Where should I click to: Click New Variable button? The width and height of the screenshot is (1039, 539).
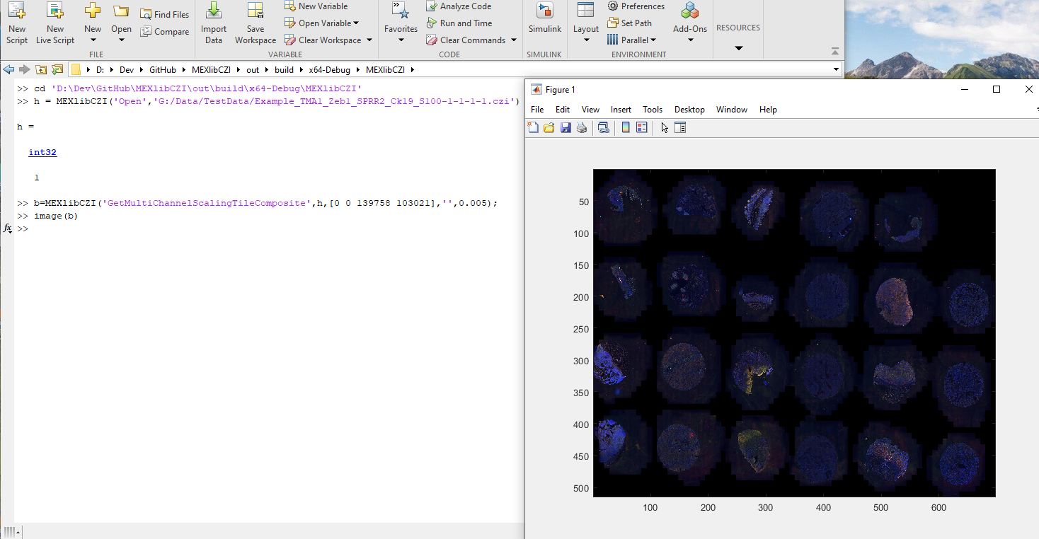[316, 6]
